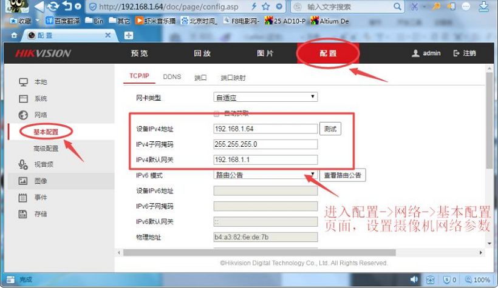Open the IPv6 模式 路由公告 dropdown
Screen dimensions: 498x288
coord(265,175)
